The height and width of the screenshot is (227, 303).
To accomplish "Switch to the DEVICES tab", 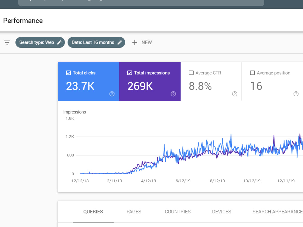I will [x=222, y=212].
